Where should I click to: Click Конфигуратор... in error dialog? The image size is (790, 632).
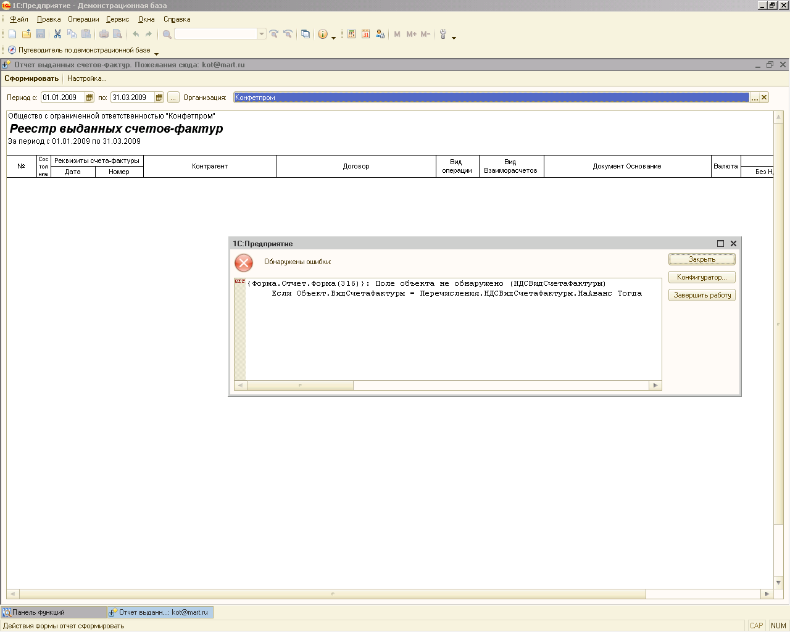tap(702, 277)
